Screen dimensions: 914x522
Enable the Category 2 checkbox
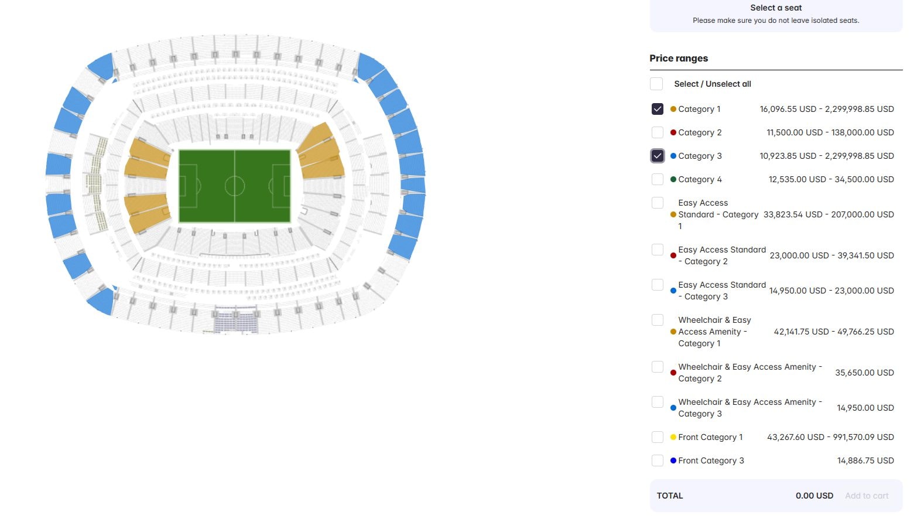[x=657, y=132]
